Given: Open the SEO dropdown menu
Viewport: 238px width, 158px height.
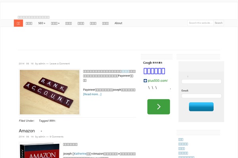Looking at the screenshot, I should 42,23.
